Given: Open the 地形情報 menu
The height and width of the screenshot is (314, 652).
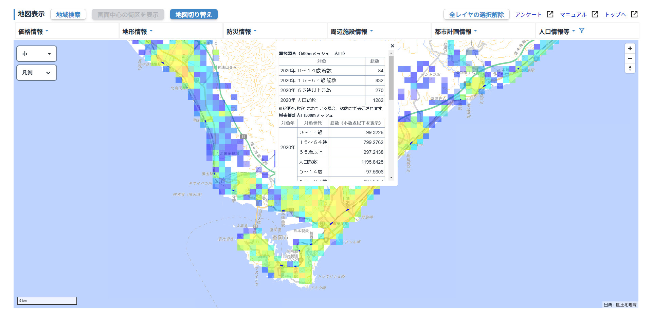Looking at the screenshot, I should (x=138, y=32).
